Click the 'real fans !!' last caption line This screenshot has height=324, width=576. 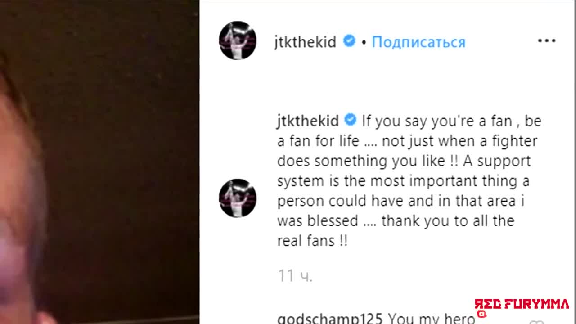[x=312, y=241]
